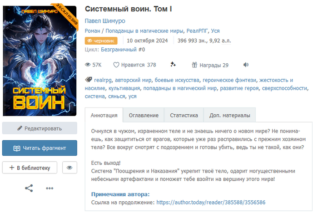Click the Читать фрагмент button
Viewport: 318px width, 214px height.
[40, 148]
